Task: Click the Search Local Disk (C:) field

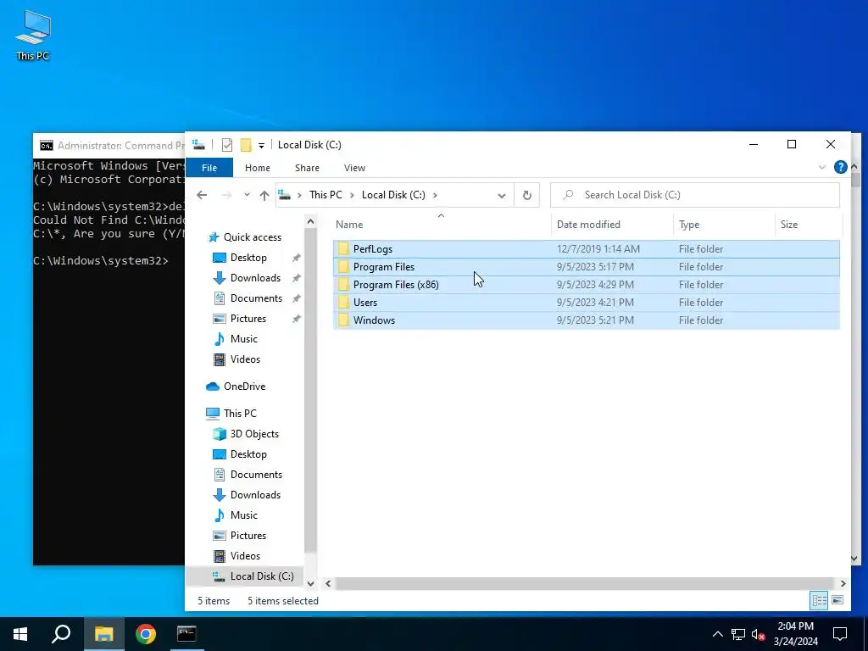Action: pos(695,195)
